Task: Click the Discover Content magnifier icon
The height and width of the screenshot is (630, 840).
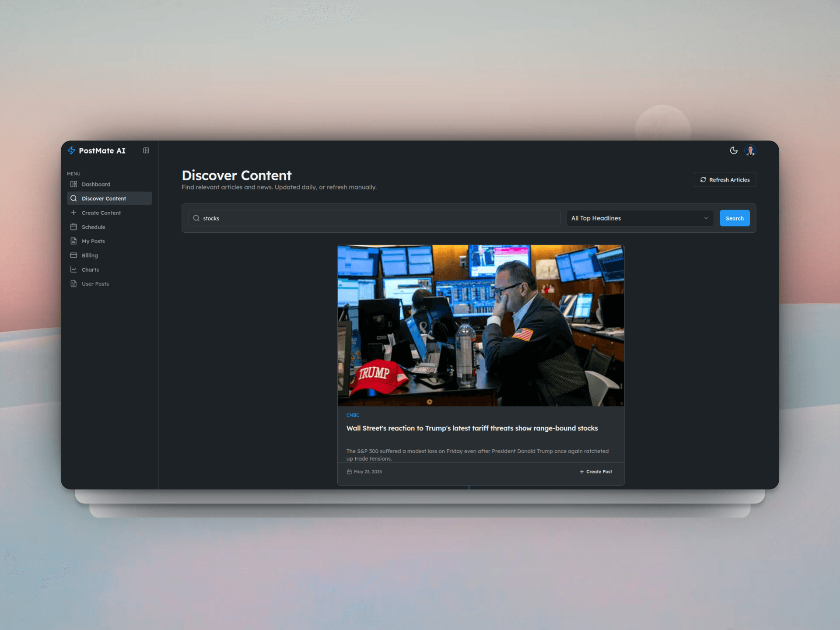Action: (73, 198)
